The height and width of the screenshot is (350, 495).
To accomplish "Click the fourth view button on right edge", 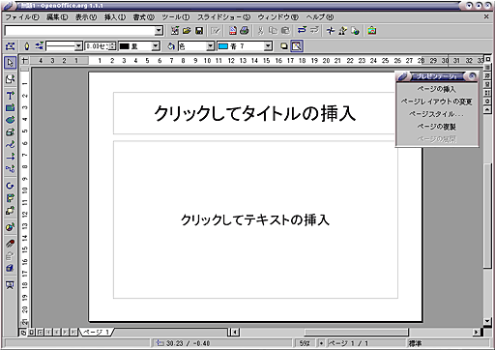I will click(x=487, y=84).
